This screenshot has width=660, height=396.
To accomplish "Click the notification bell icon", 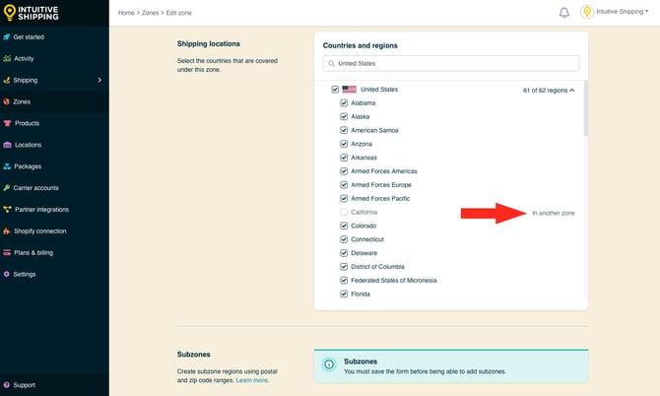I will 564,13.
